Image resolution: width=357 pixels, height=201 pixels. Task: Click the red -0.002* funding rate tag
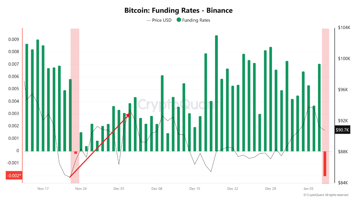tap(13, 176)
